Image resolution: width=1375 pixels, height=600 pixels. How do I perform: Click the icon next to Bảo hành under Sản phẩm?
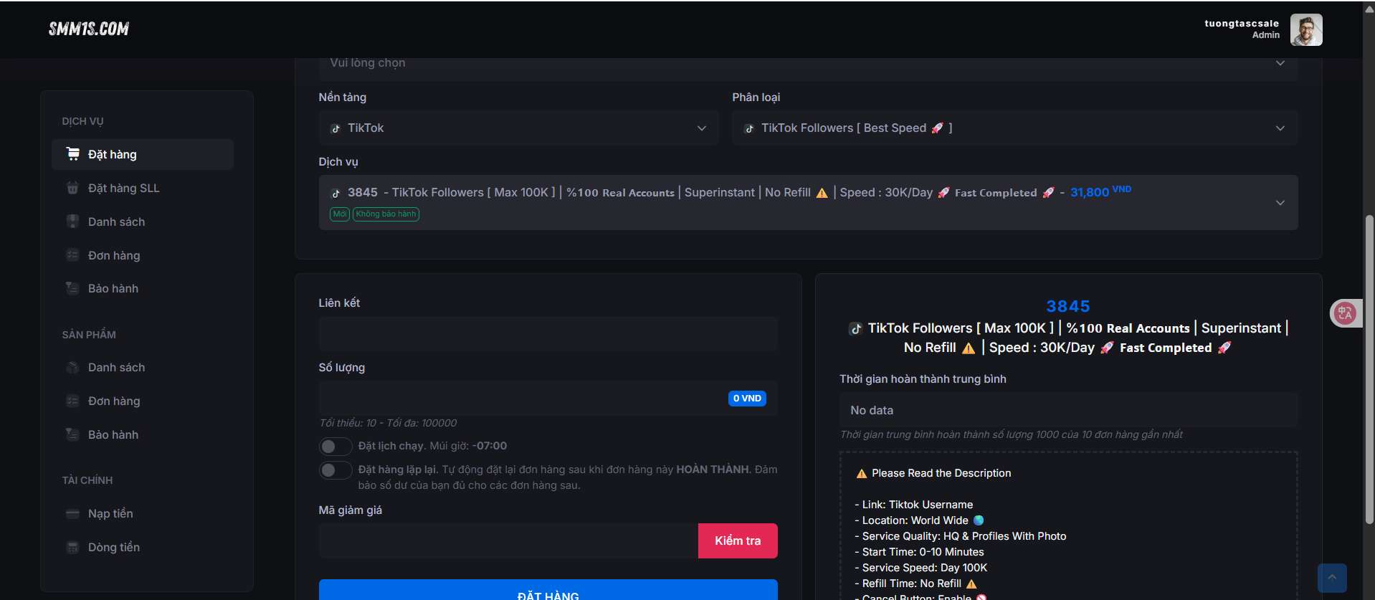click(x=72, y=434)
